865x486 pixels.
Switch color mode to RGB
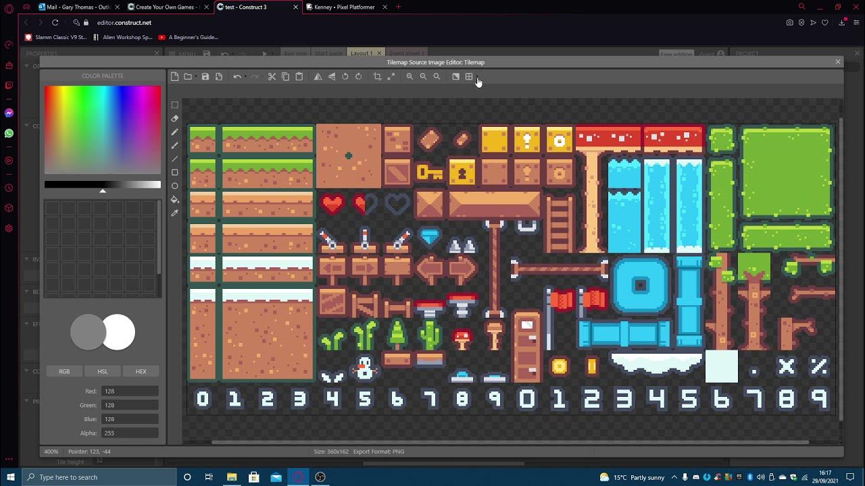(x=64, y=371)
